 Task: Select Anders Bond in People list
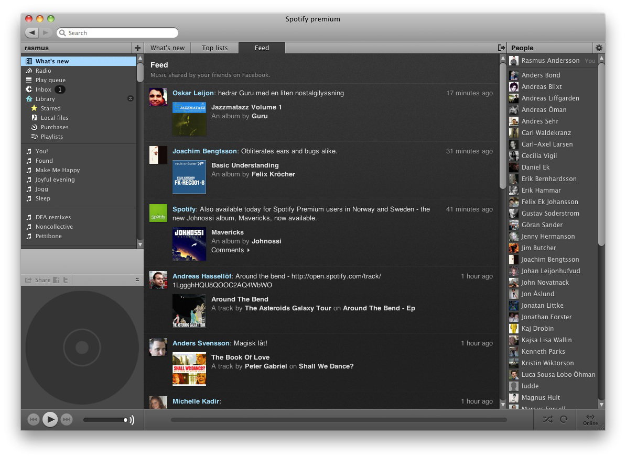click(553, 75)
